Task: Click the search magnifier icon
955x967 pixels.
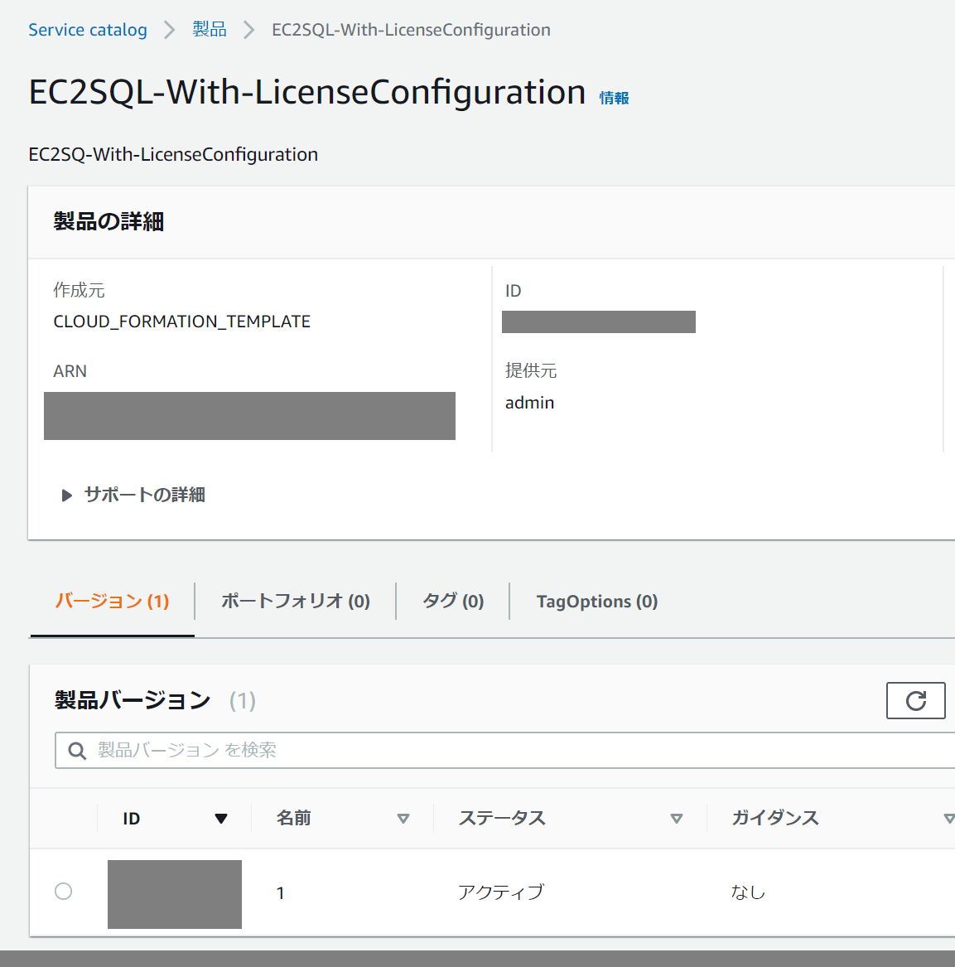Action: pos(77,751)
